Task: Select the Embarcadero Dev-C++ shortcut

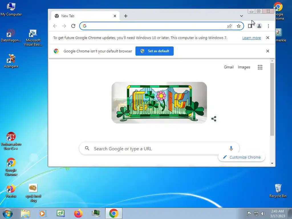Action: [11, 141]
